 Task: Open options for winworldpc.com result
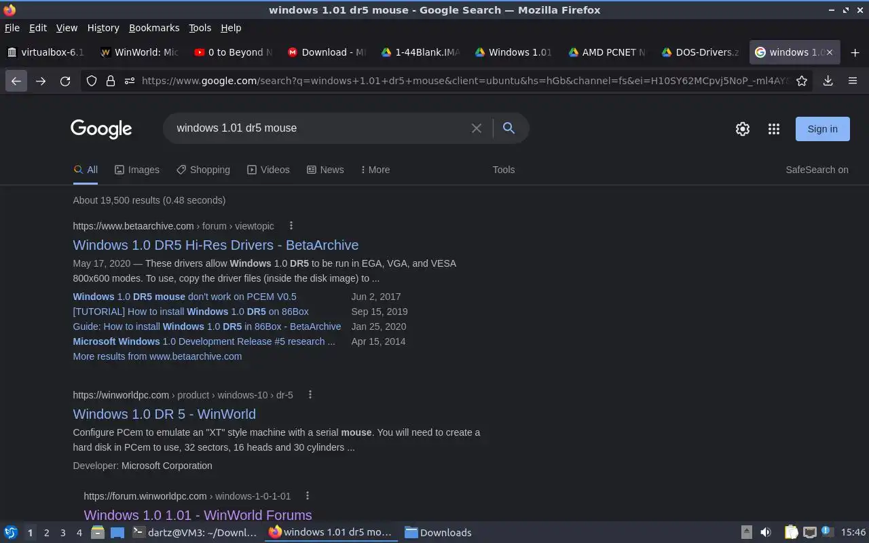[x=310, y=395]
